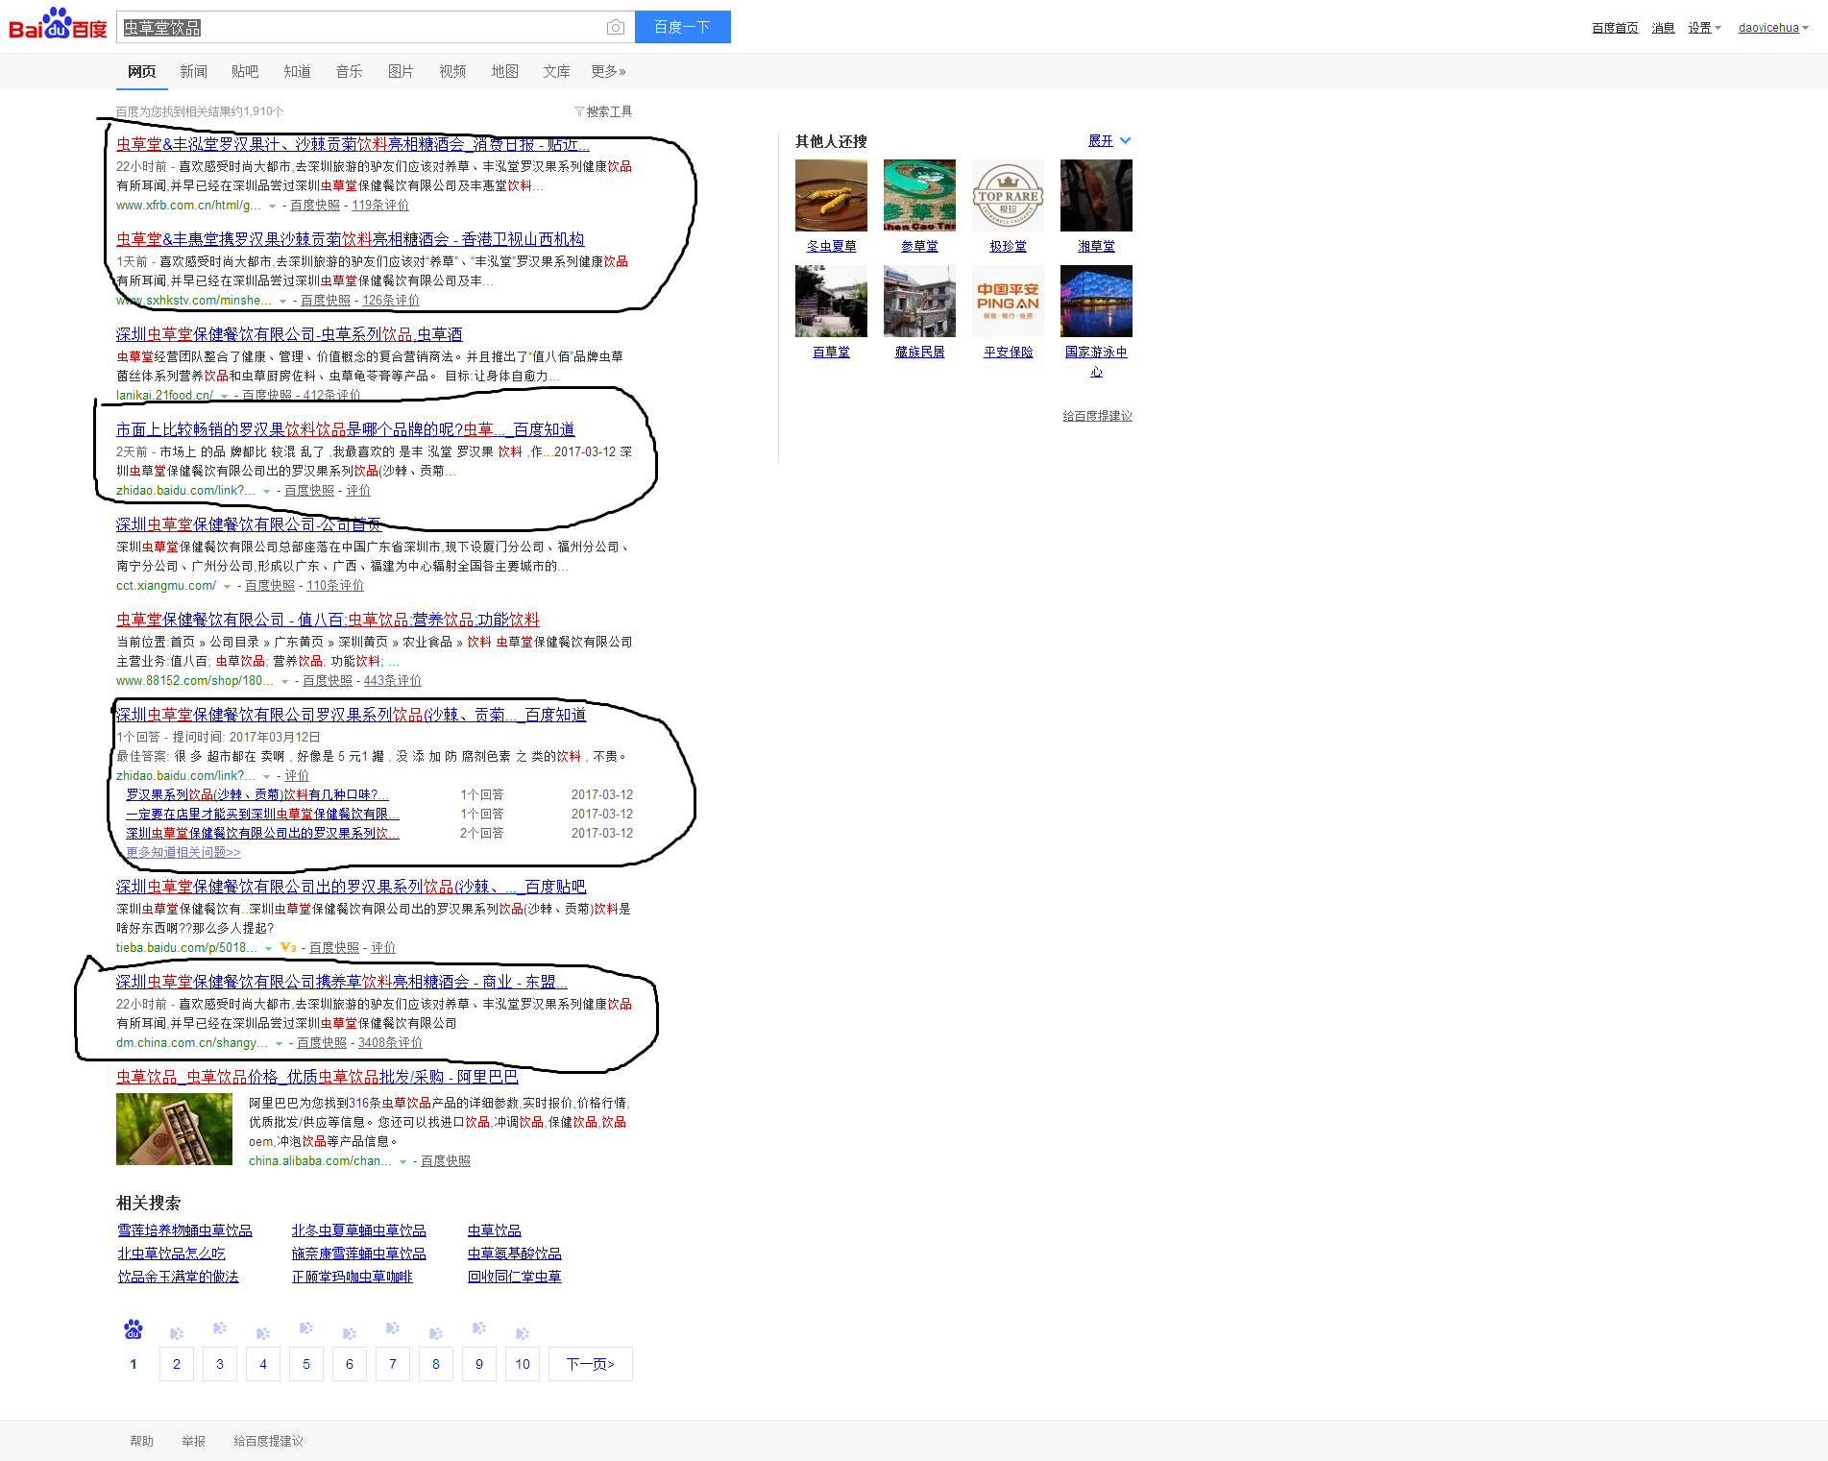Expand arrow next to www.xfrb.com.cn URL

click(272, 206)
